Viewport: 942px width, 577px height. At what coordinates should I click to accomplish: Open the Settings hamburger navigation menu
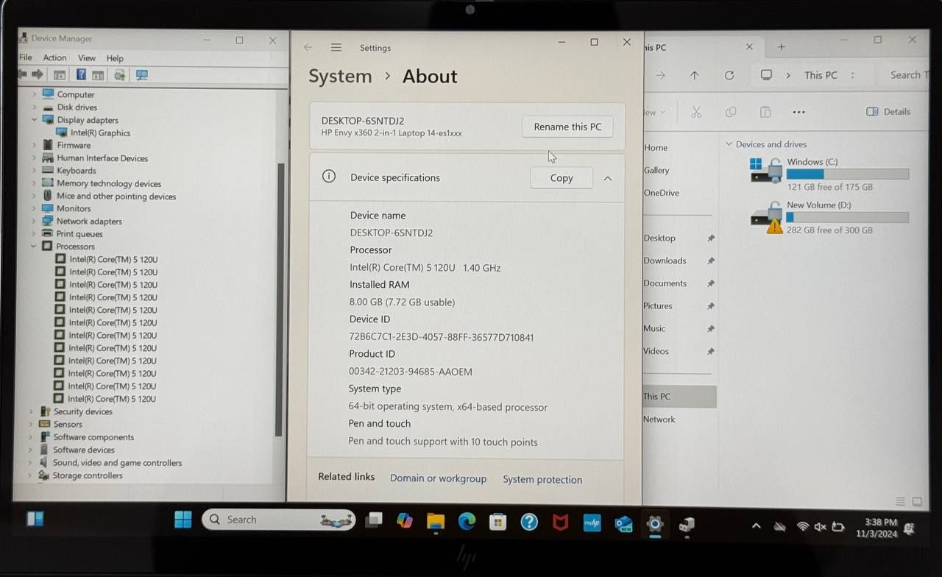point(336,48)
